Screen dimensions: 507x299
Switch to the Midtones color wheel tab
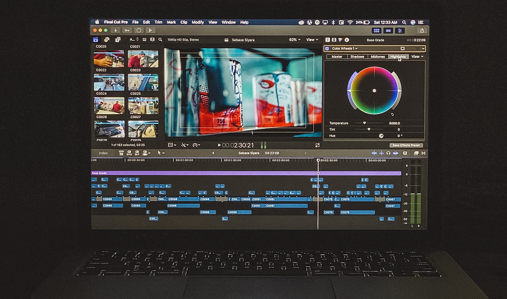(378, 56)
